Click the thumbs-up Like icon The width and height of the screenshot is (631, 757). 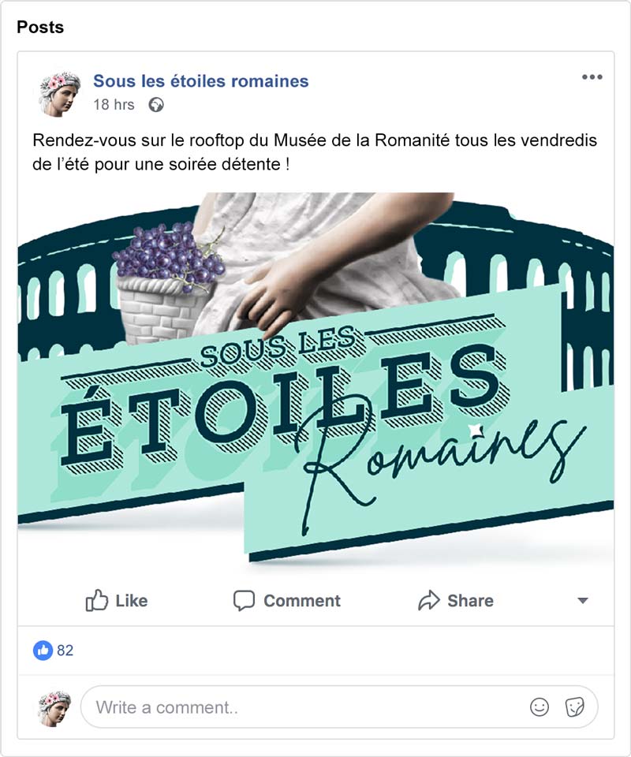pyautogui.click(x=96, y=600)
